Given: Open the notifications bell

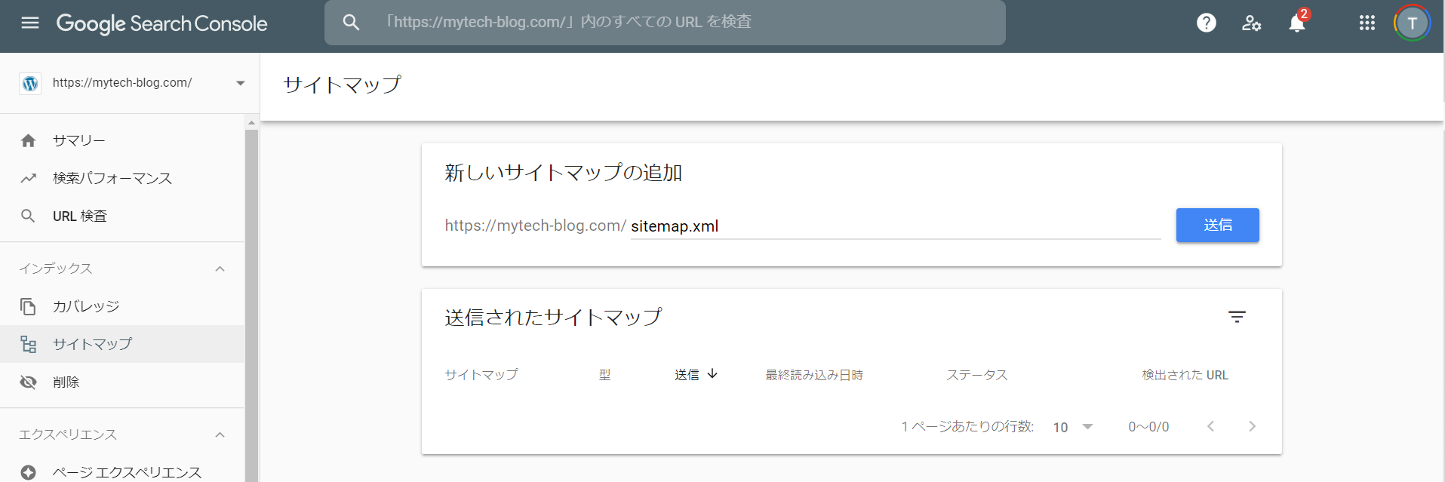Looking at the screenshot, I should (x=1296, y=23).
